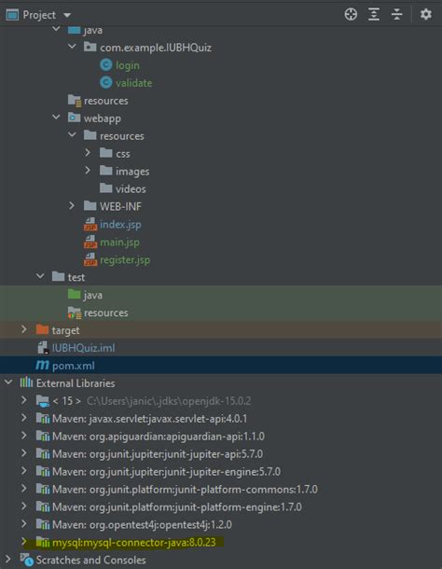
Task: Collapse the webapp resources folder
Action: (72, 135)
